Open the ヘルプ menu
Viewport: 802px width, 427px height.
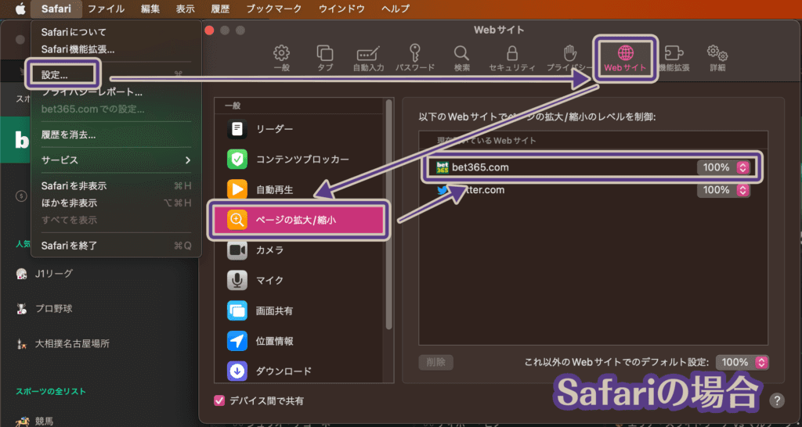pyautogui.click(x=396, y=9)
